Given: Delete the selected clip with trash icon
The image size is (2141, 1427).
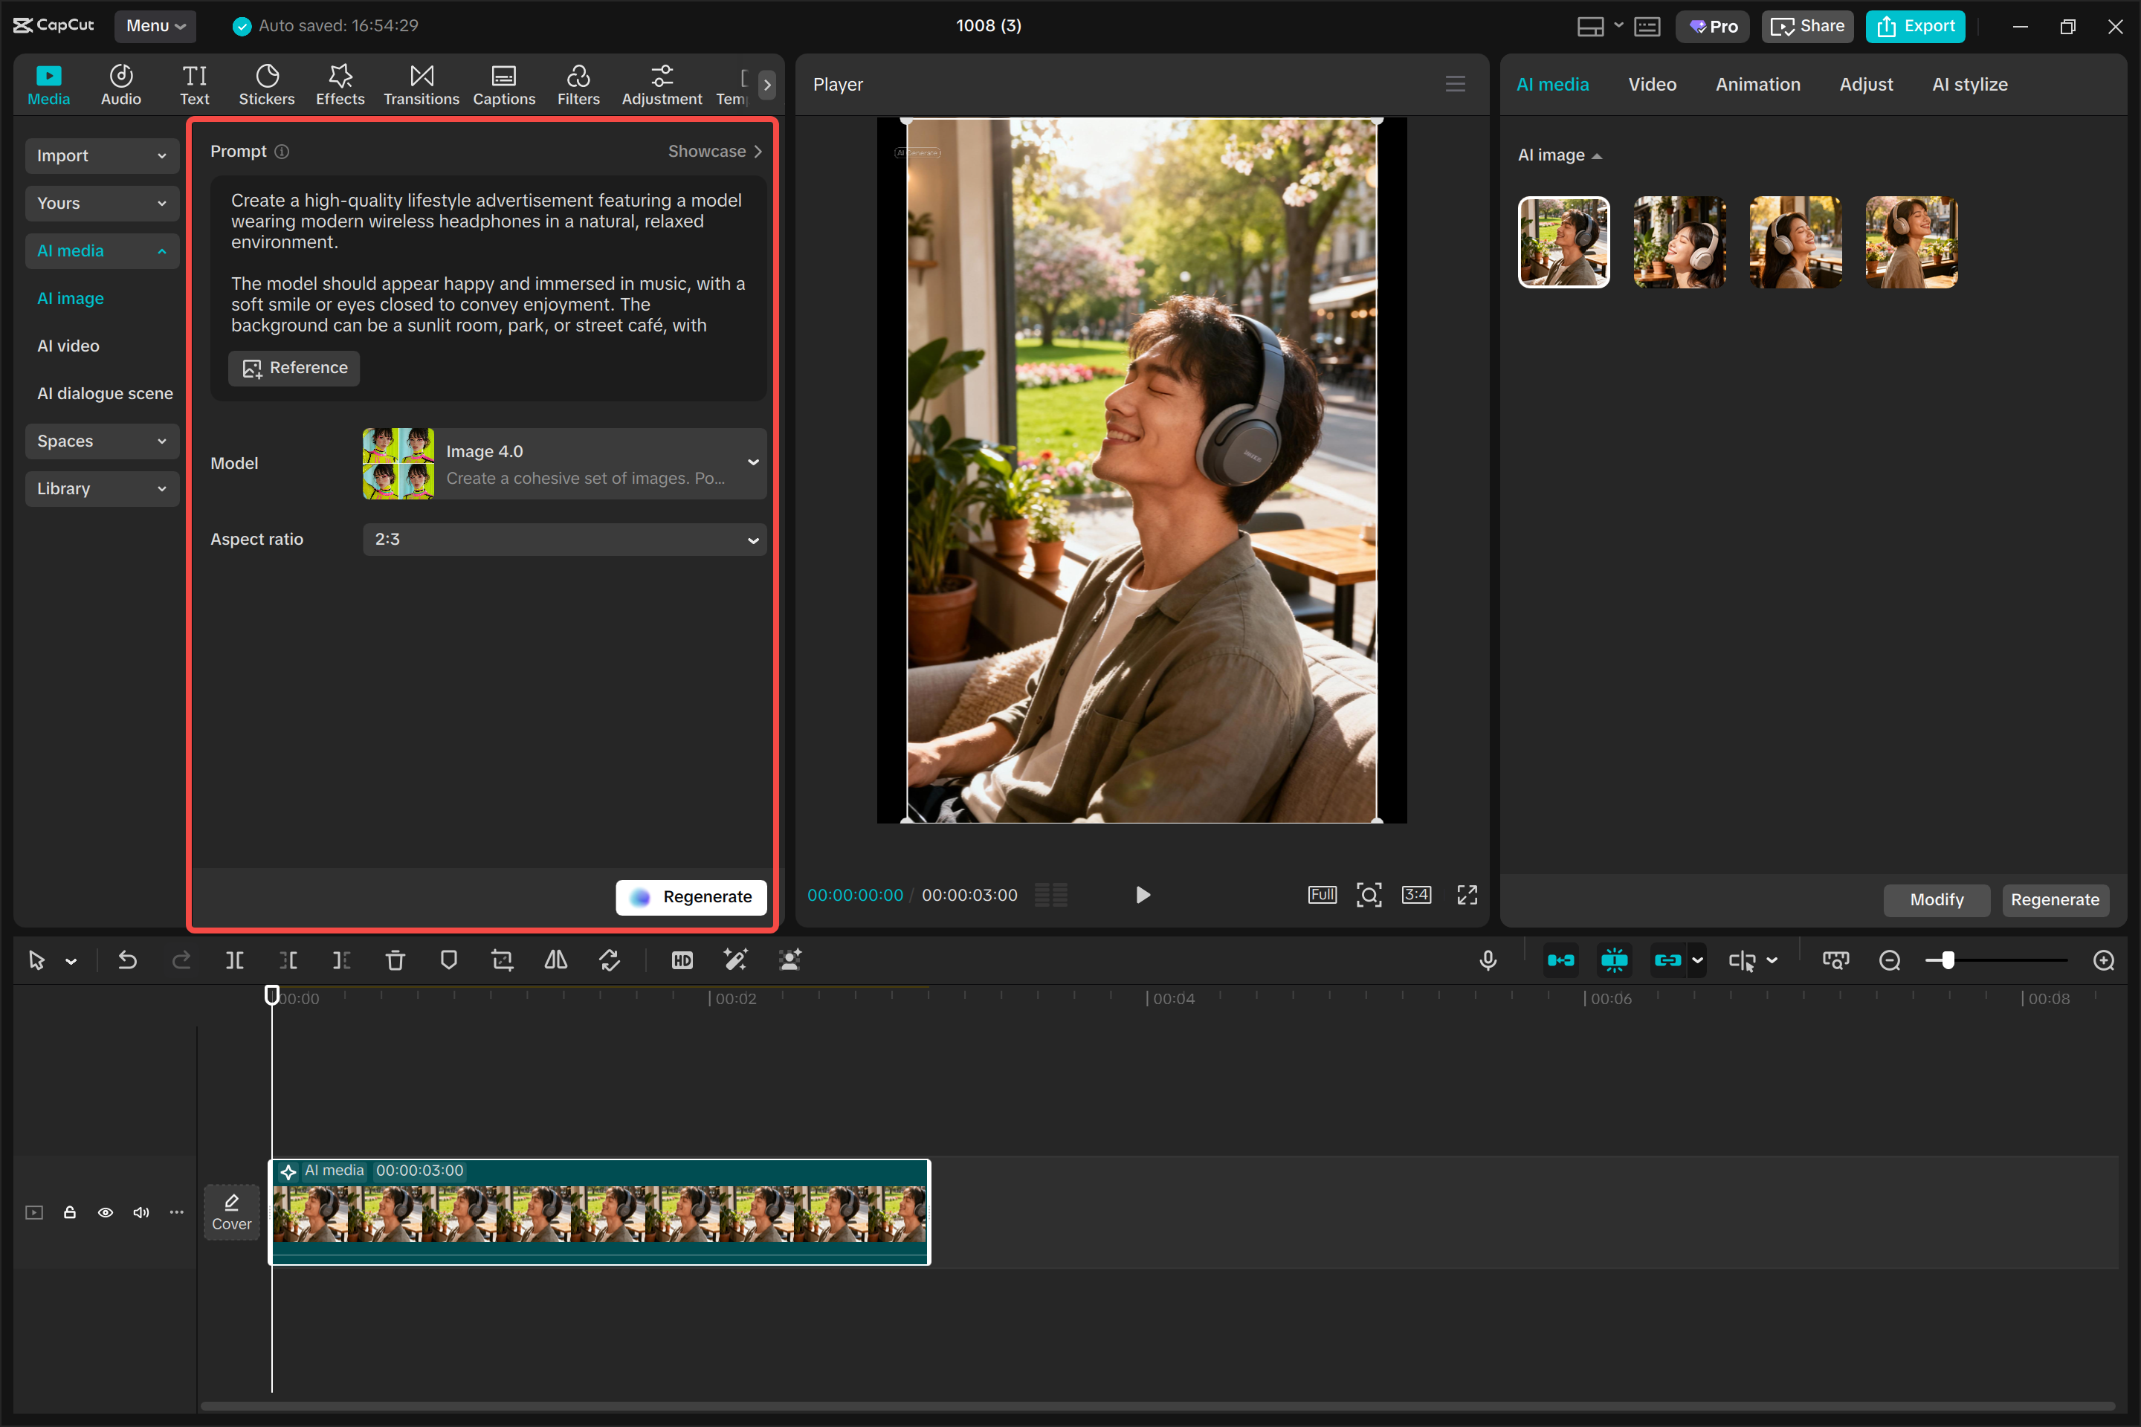Looking at the screenshot, I should click(x=394, y=960).
